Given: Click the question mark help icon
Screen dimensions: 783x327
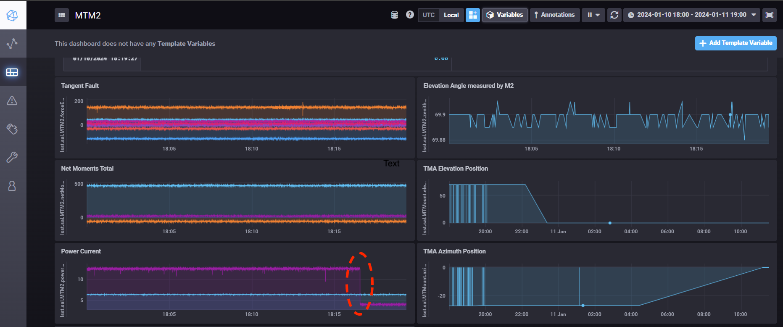Looking at the screenshot, I should 410,15.
